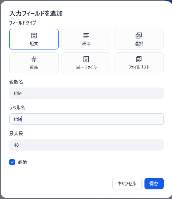The height and width of the screenshot is (199, 172).
Task: Focus the 変数名 input containing title
Action: point(87,93)
